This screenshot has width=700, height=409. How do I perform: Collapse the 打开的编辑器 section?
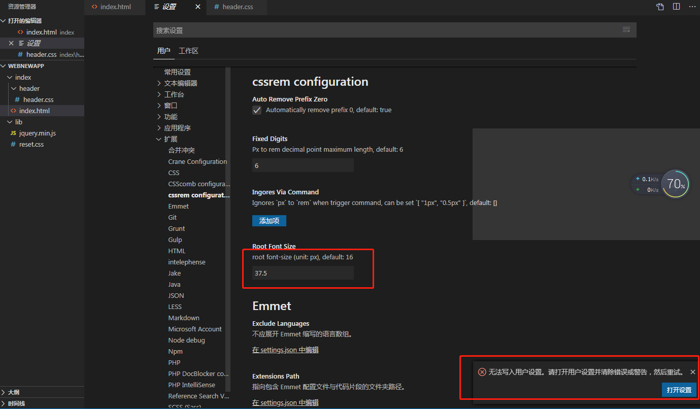pyautogui.click(x=4, y=21)
